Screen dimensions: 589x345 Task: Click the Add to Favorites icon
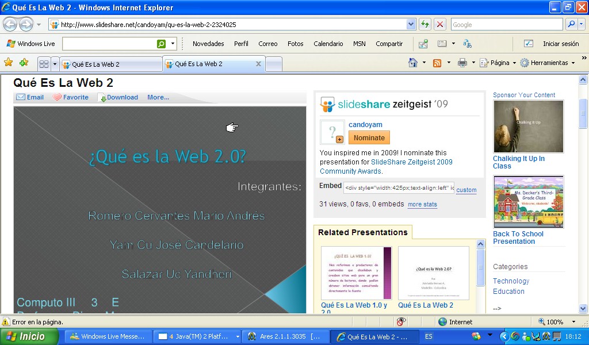[24, 63]
